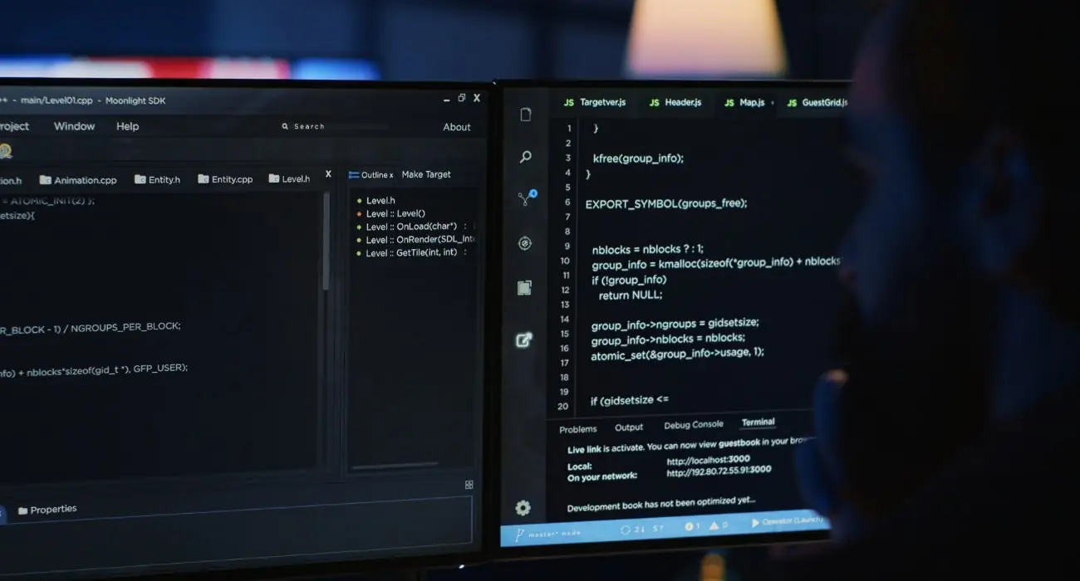Open the Map.js tab

[744, 103]
